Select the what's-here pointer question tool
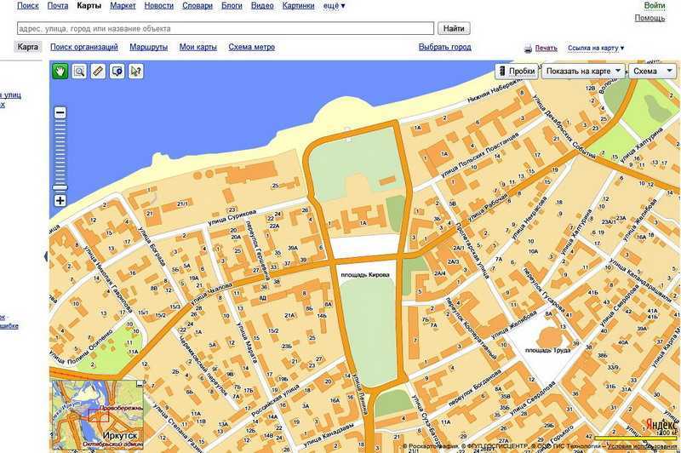Image resolution: width=681 pixels, height=453 pixels. click(136, 72)
